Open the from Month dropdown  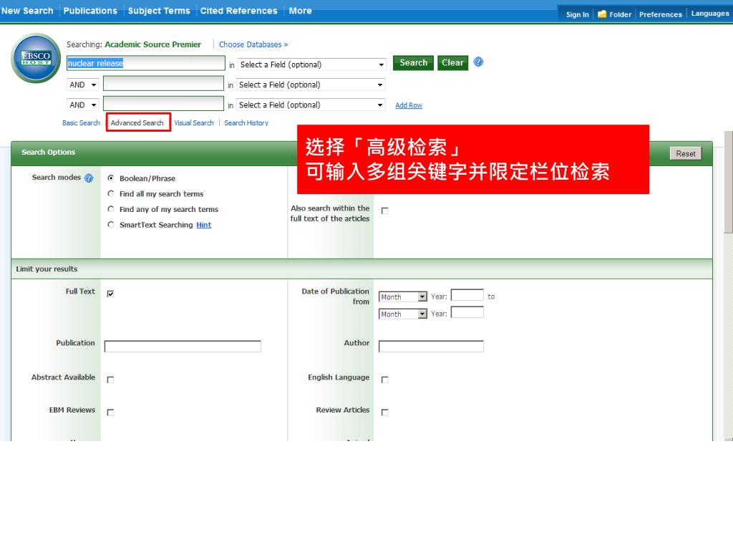point(403,297)
